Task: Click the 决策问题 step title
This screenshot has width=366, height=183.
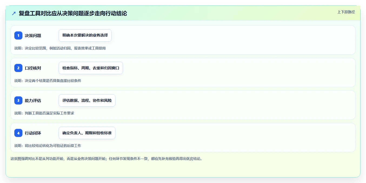Action: pos(33,35)
